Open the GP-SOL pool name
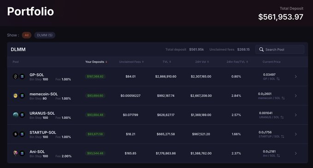The width and height of the screenshot is (313, 168). (x=37, y=75)
